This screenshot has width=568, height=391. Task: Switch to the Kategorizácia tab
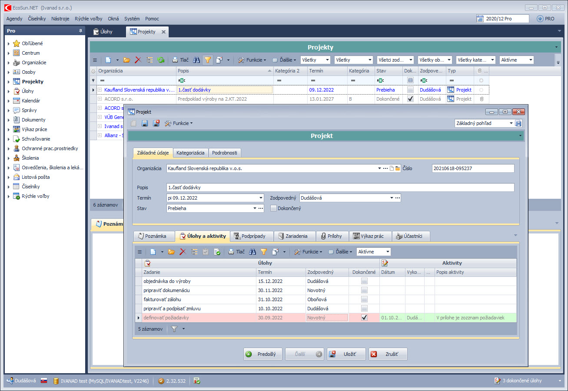[190, 153]
